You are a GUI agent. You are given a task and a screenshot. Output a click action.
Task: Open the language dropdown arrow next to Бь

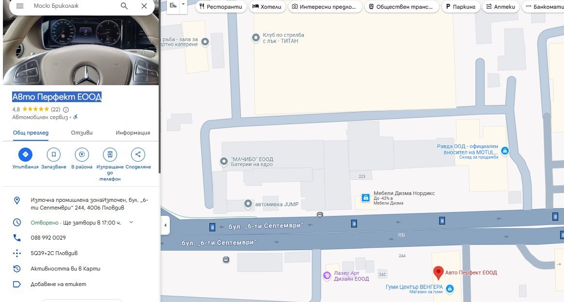pos(183,5)
